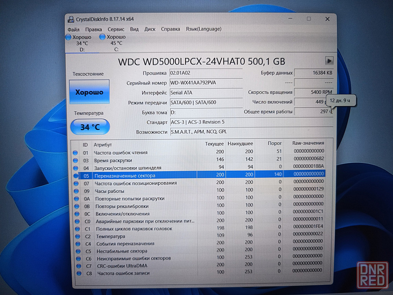Click raw value 000000001FE4
This screenshot has width=393, height=295.
[x=308, y=226]
